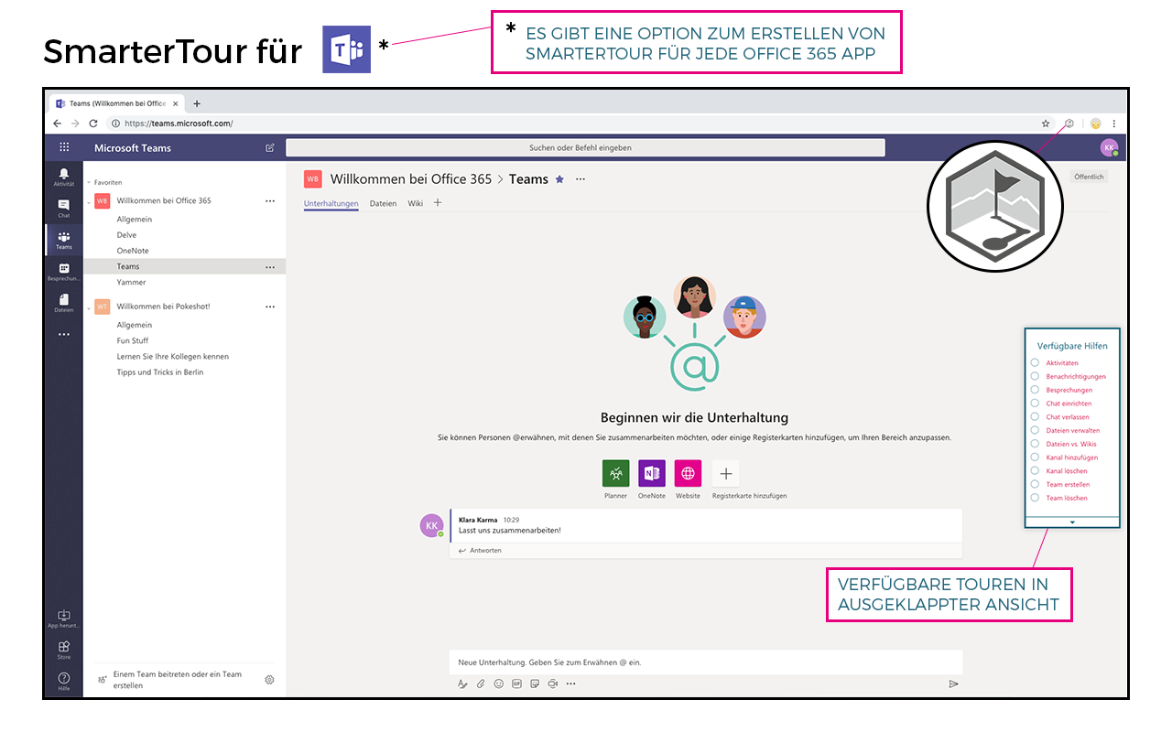
Task: Bookmark page with browser star icon
Action: point(1046,123)
